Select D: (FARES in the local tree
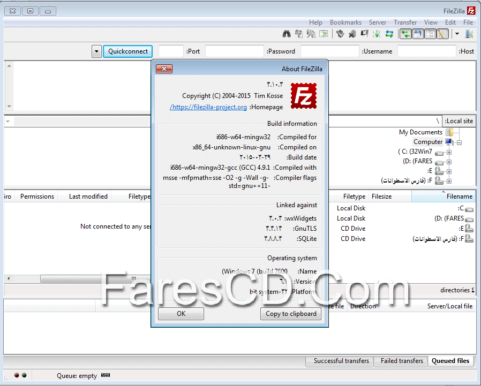The width and height of the screenshot is (481, 386). (417, 161)
